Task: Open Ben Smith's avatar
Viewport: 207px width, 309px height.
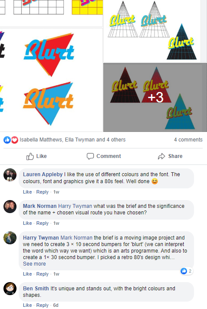Action: 10,289
